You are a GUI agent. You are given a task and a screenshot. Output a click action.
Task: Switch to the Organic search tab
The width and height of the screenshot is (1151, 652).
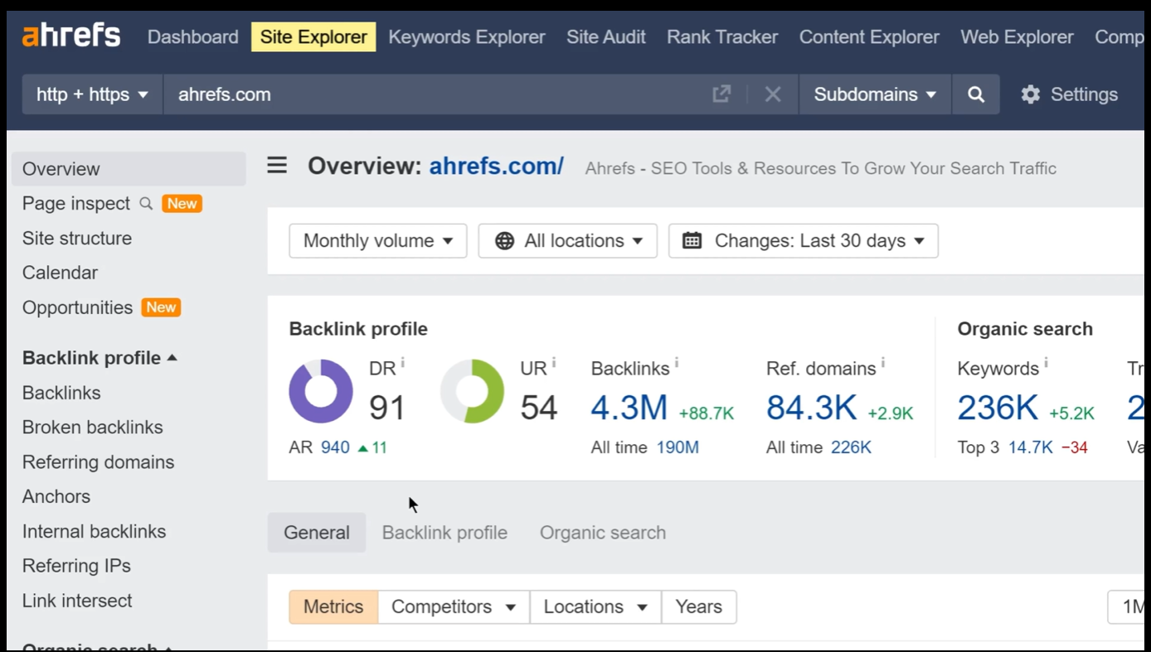(x=603, y=533)
